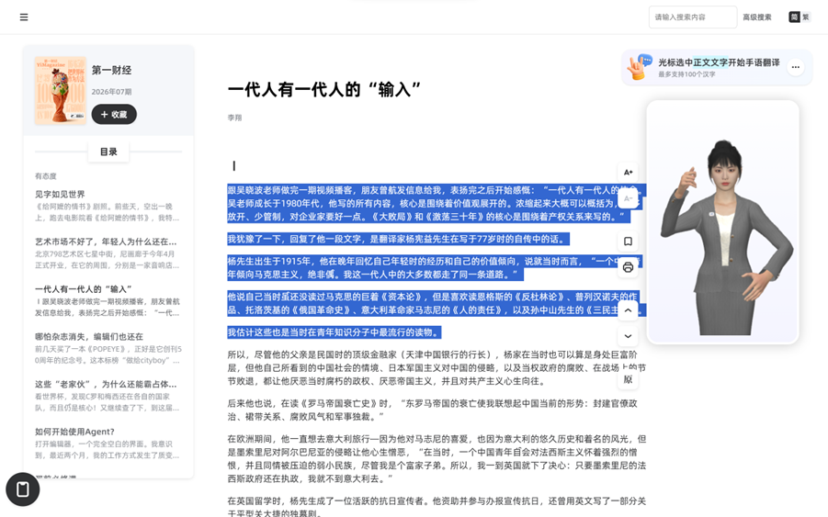828x517 pixels.
Task: Click the down chevron navigation button
Action: pyautogui.click(x=628, y=336)
